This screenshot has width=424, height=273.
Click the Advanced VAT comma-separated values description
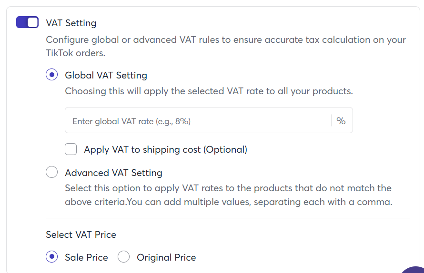pyautogui.click(x=228, y=195)
